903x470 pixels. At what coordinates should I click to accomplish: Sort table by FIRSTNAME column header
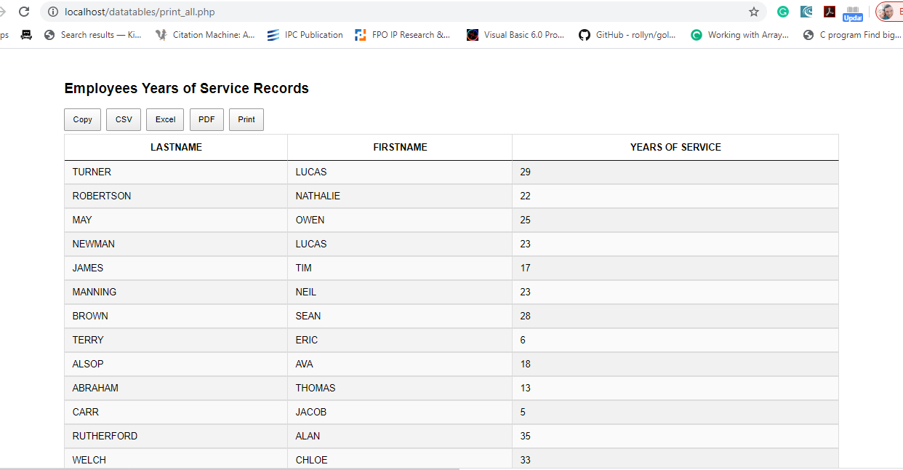point(400,147)
